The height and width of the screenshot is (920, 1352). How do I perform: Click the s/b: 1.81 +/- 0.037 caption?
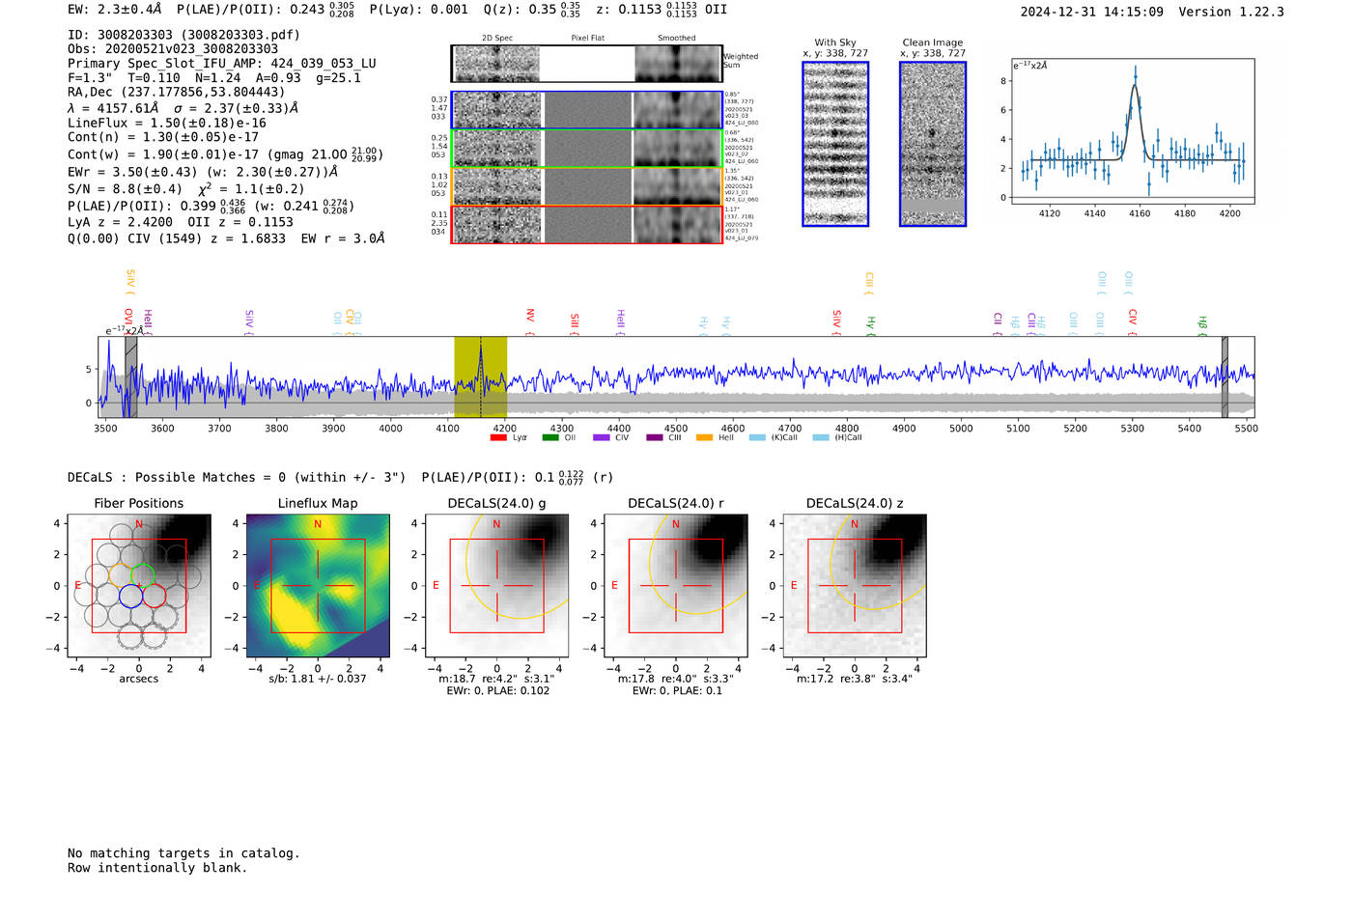(318, 679)
